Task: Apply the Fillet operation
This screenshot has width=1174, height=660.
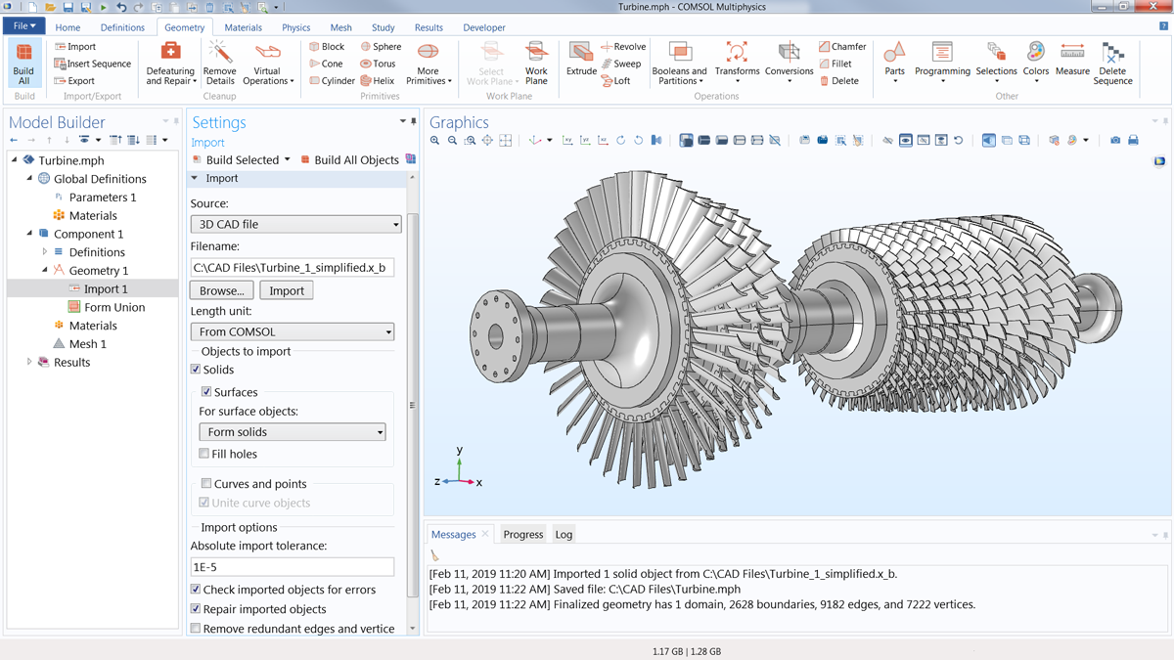Action: pos(835,63)
